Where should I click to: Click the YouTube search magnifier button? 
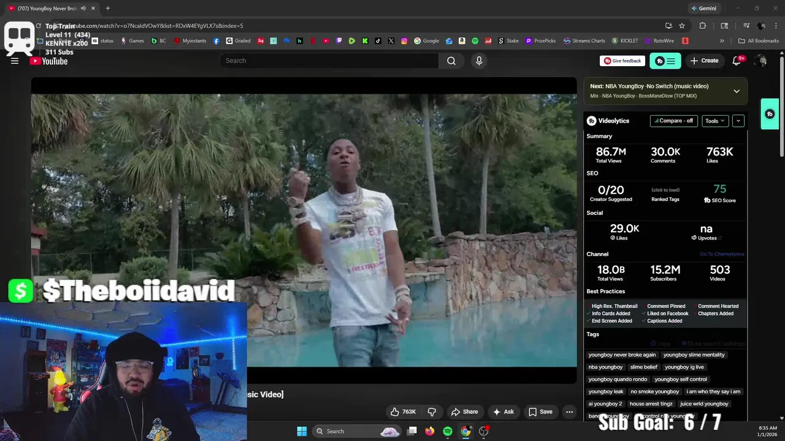tap(451, 61)
